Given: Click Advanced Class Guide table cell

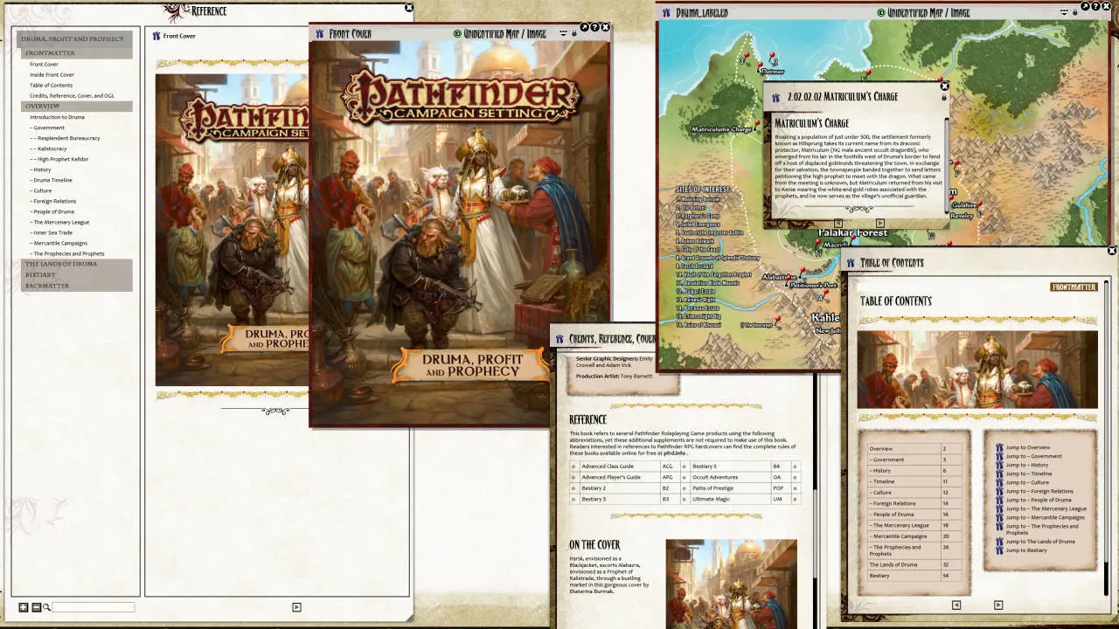Looking at the screenshot, I should coord(619,467).
